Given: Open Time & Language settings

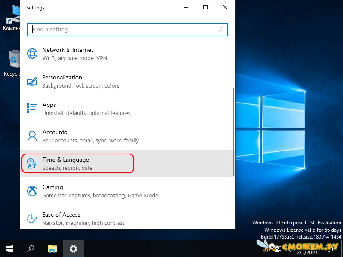Looking at the screenshot, I should (127, 163).
